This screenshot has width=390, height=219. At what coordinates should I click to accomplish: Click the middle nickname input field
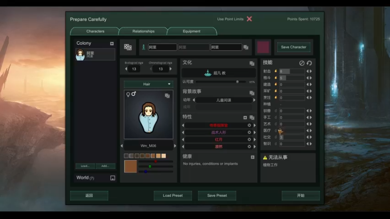coord(194,47)
